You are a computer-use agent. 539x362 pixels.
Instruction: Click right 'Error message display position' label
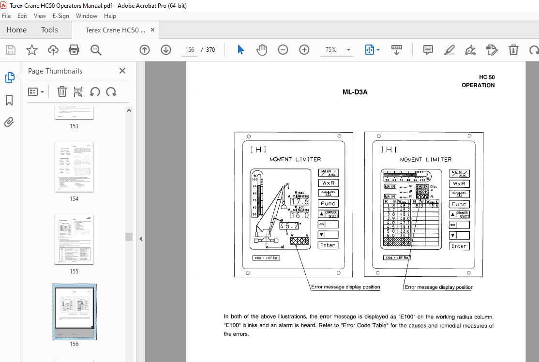(x=439, y=287)
